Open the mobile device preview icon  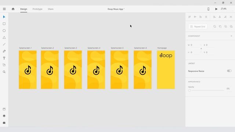coord(208,9)
